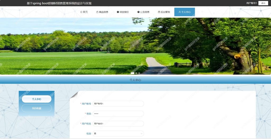Click the icon beside 后台管理
The width and height of the screenshot is (271, 139).
coord(159,12)
